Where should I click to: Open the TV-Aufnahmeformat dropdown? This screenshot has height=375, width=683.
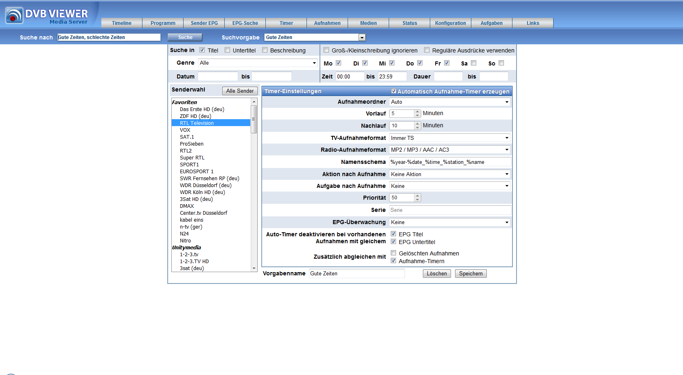[x=450, y=138]
